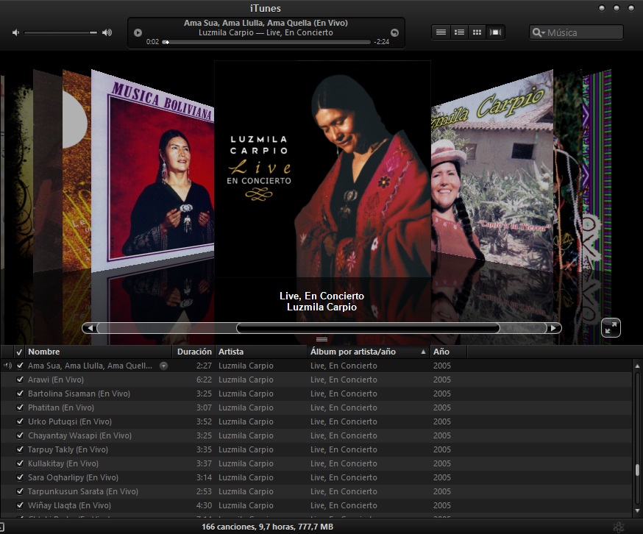Switch to album list view

tap(459, 32)
